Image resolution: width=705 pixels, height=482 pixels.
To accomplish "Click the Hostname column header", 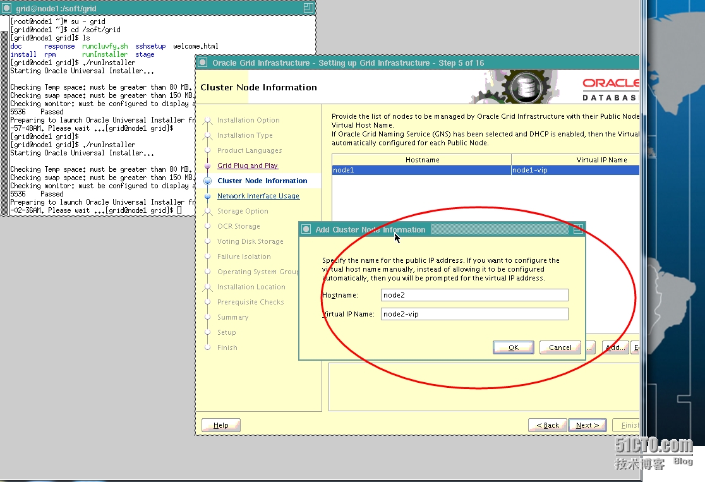I will point(422,160).
